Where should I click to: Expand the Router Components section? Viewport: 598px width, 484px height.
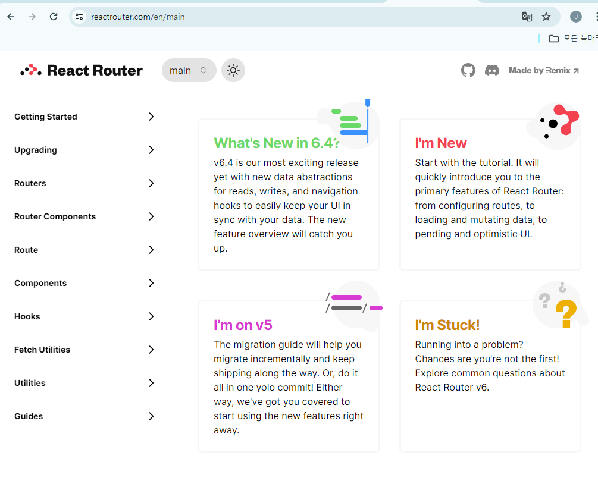[x=84, y=216]
